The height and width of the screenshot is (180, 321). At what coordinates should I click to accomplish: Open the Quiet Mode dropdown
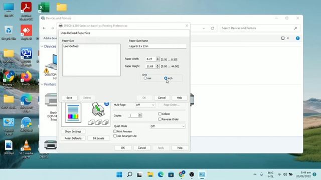168,126
